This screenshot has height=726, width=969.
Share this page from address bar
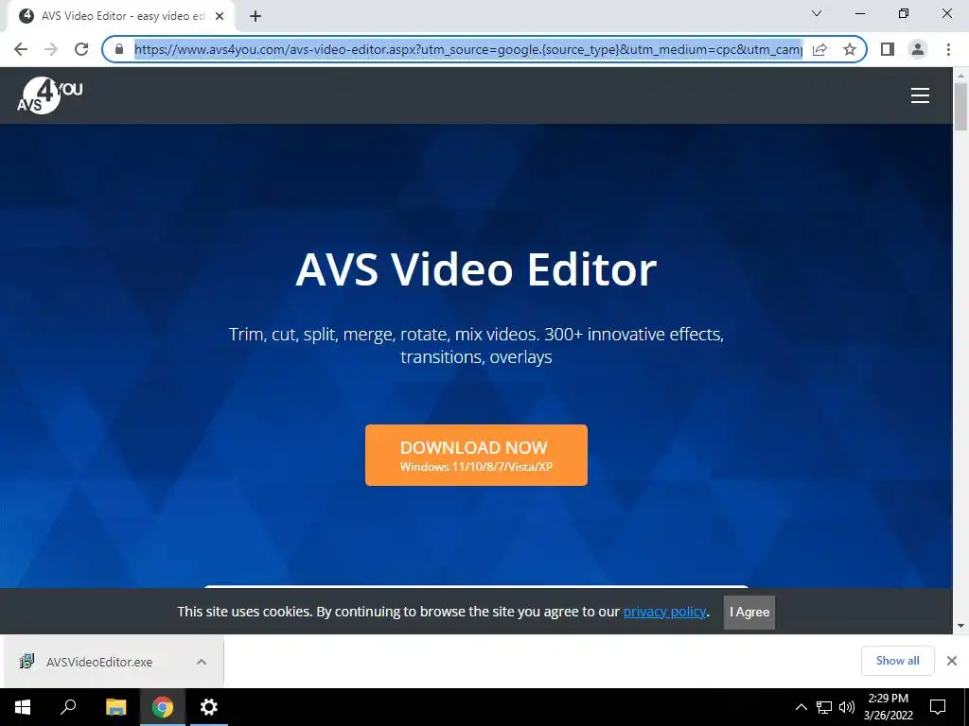[x=819, y=49]
